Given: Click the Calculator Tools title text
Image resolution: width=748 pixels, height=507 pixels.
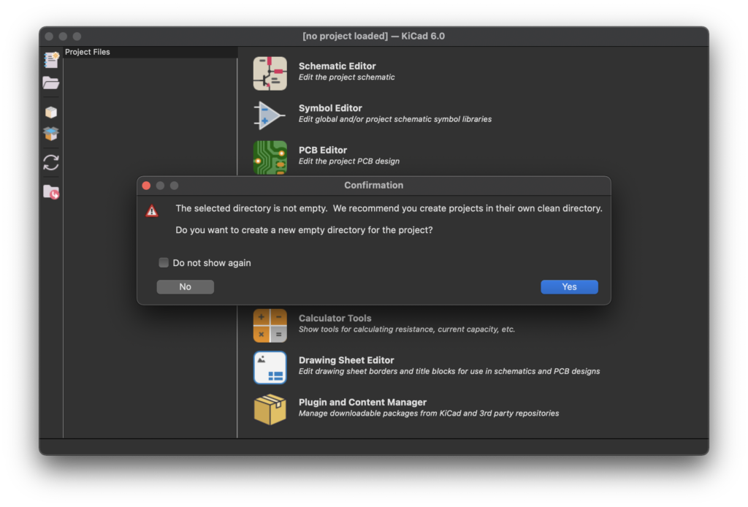Looking at the screenshot, I should [335, 318].
